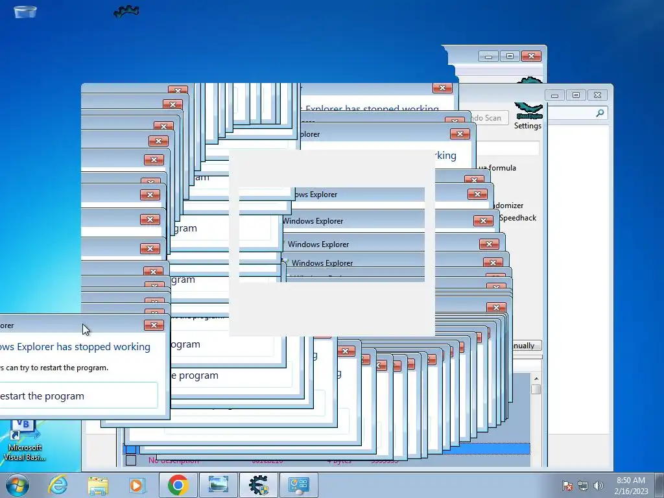Screen dimensions: 664x498
Task: Open Windows Media Player from the taskbar
Action: (137, 485)
